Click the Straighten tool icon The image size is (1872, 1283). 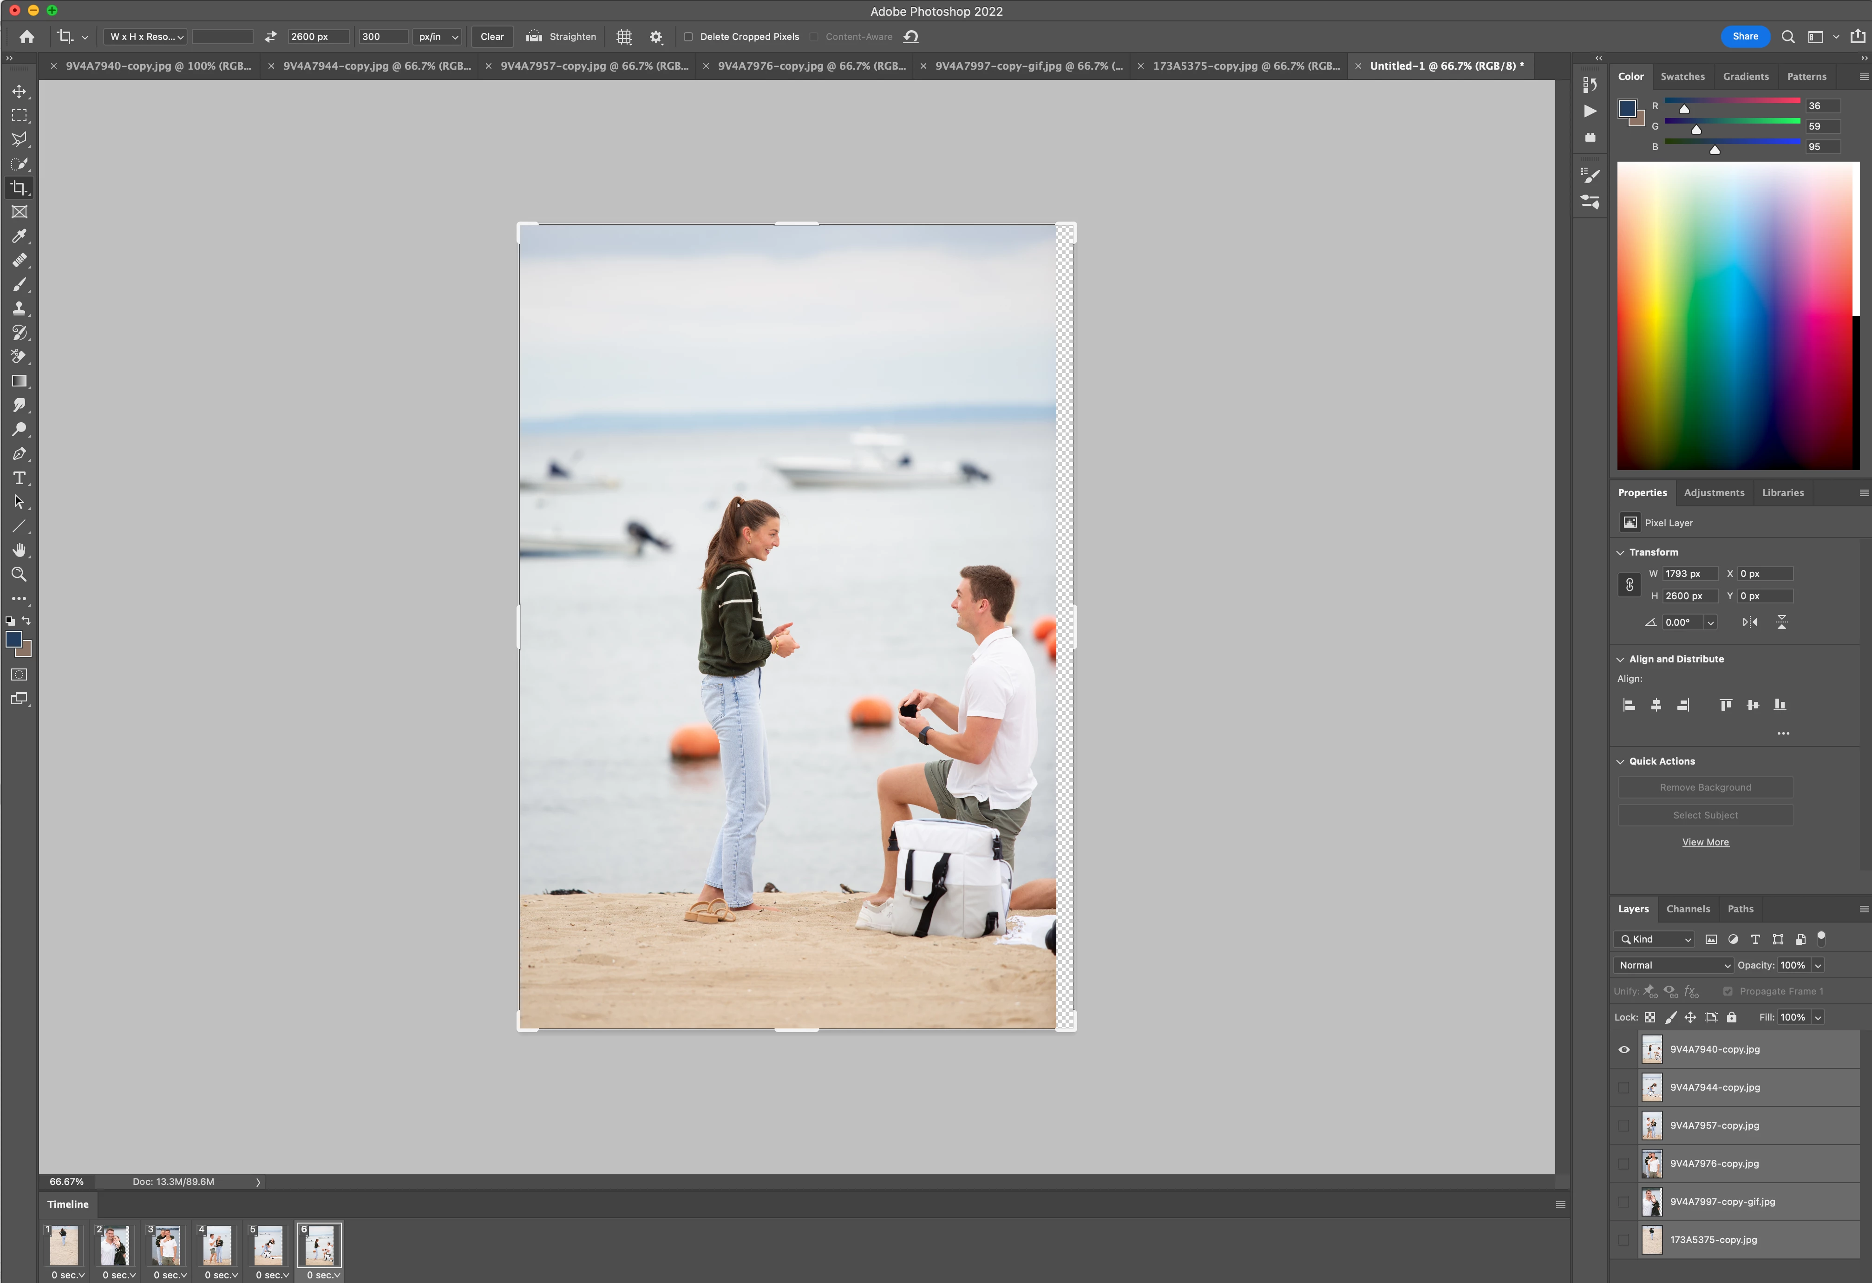tap(534, 37)
